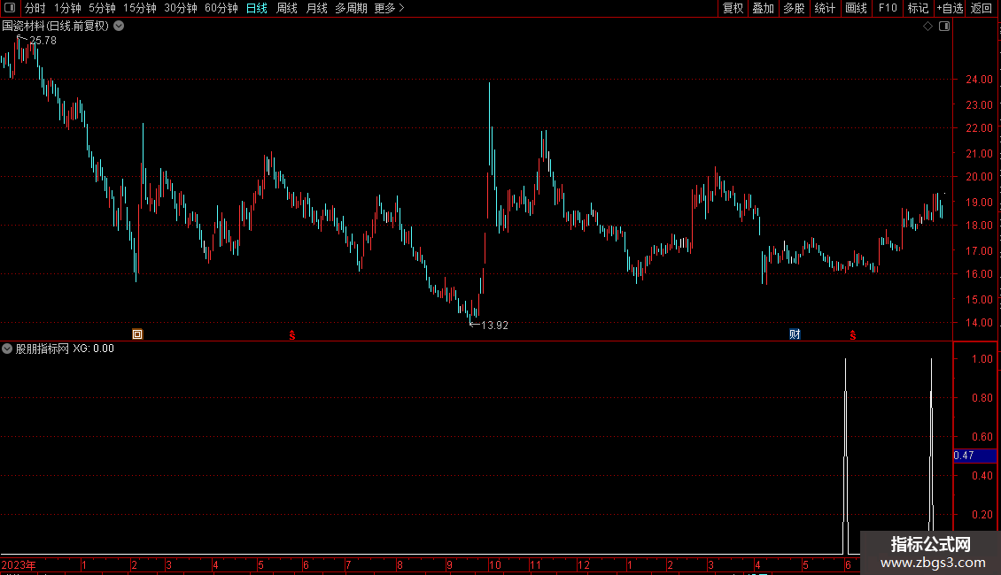Toggle the right side panel icon
Screen dimensions: 1001x575
coord(944,27)
